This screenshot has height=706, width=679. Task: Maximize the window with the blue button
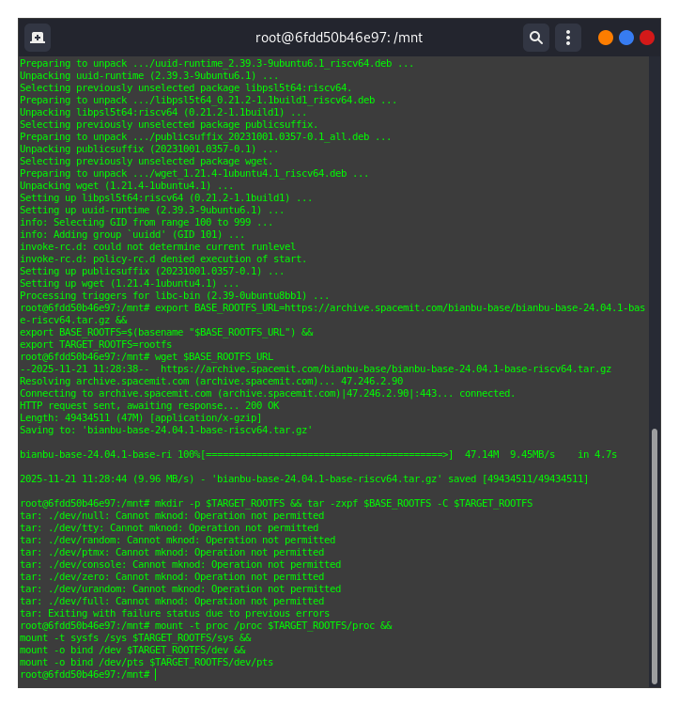coord(626,38)
